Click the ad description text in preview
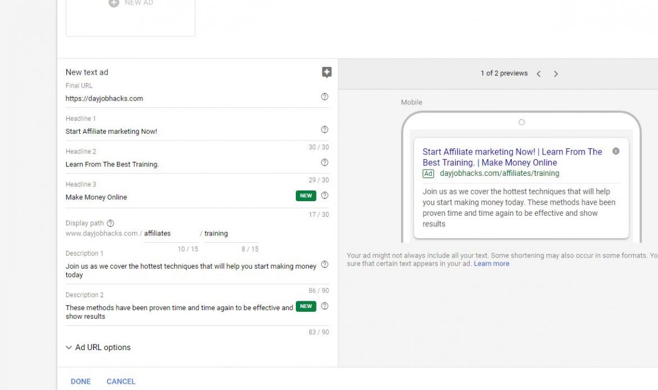The height and width of the screenshot is (390, 658). click(519, 207)
